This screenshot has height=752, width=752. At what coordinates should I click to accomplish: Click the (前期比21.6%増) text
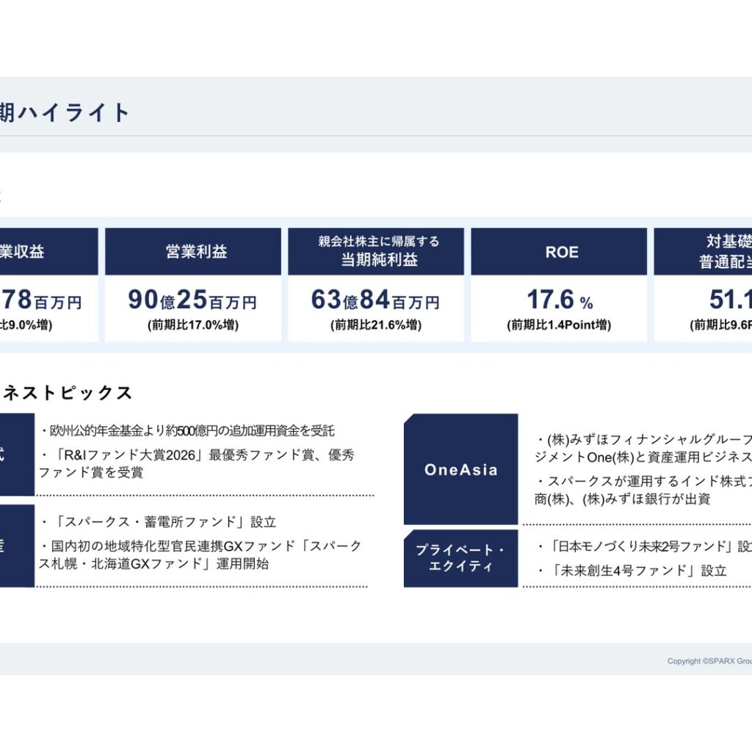pyautogui.click(x=376, y=325)
